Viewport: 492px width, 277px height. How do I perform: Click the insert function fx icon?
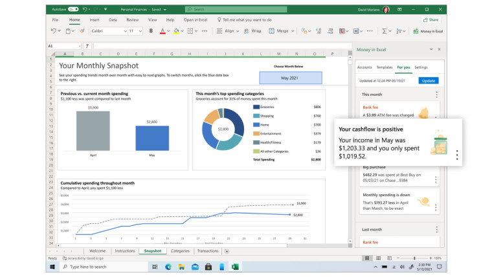(87, 46)
